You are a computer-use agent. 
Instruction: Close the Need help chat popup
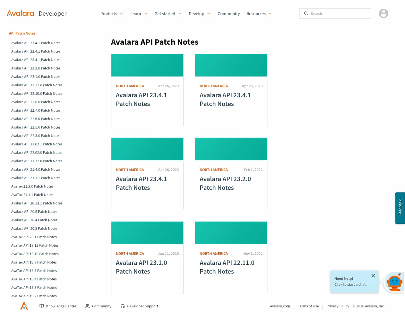(x=373, y=276)
